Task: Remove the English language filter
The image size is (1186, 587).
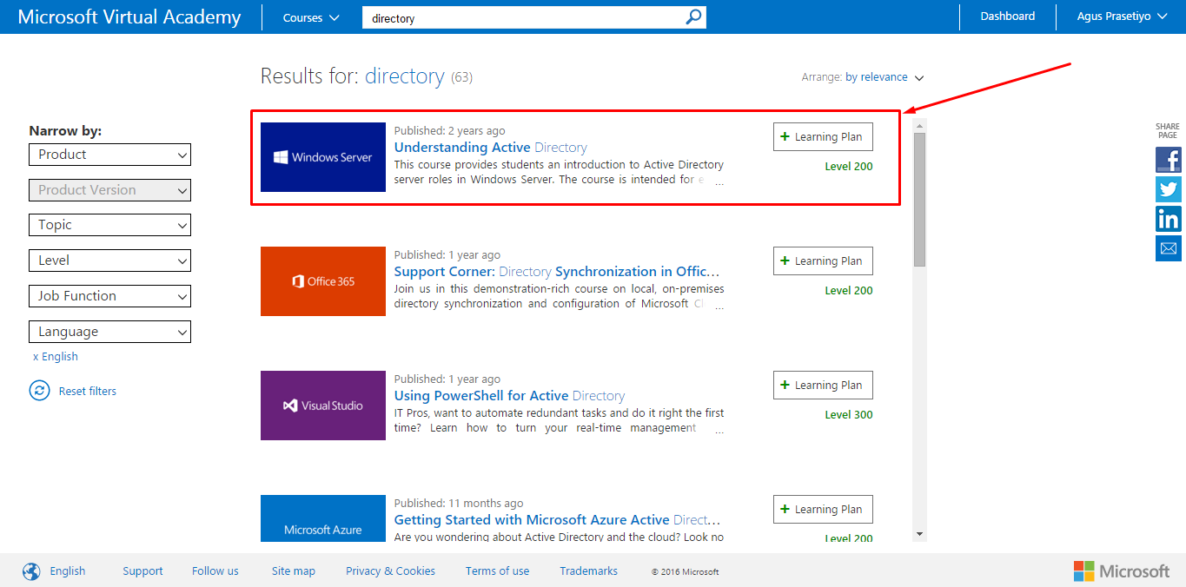Action: click(36, 357)
